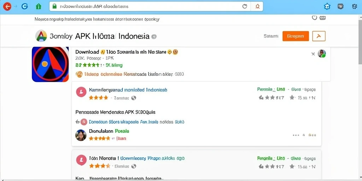Click the heart outline icon under toolbar
Viewport: 362px width, 181px height.
point(314,18)
